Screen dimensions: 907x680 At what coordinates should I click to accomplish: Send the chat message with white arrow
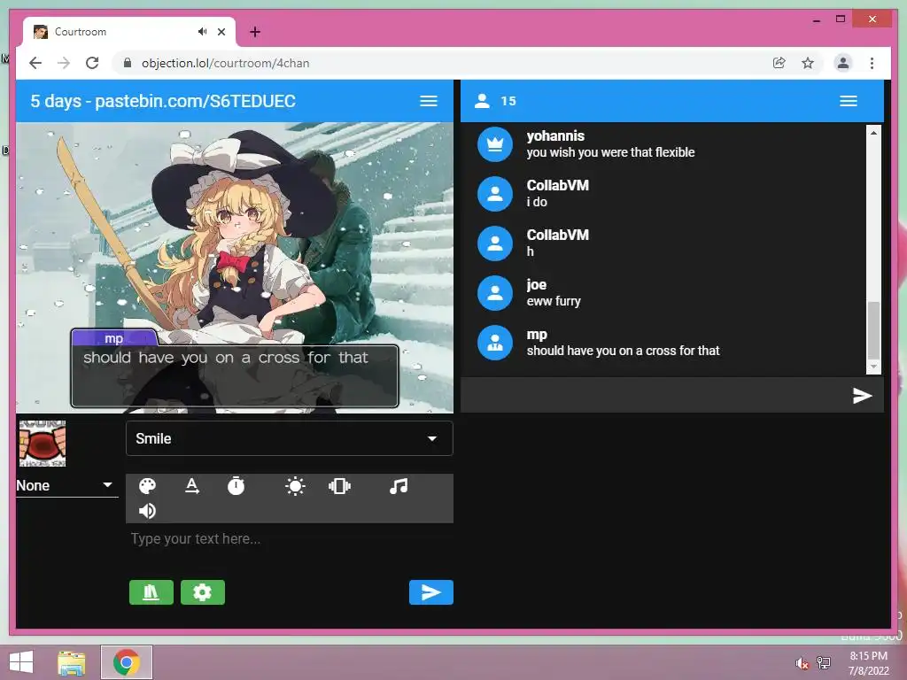862,396
